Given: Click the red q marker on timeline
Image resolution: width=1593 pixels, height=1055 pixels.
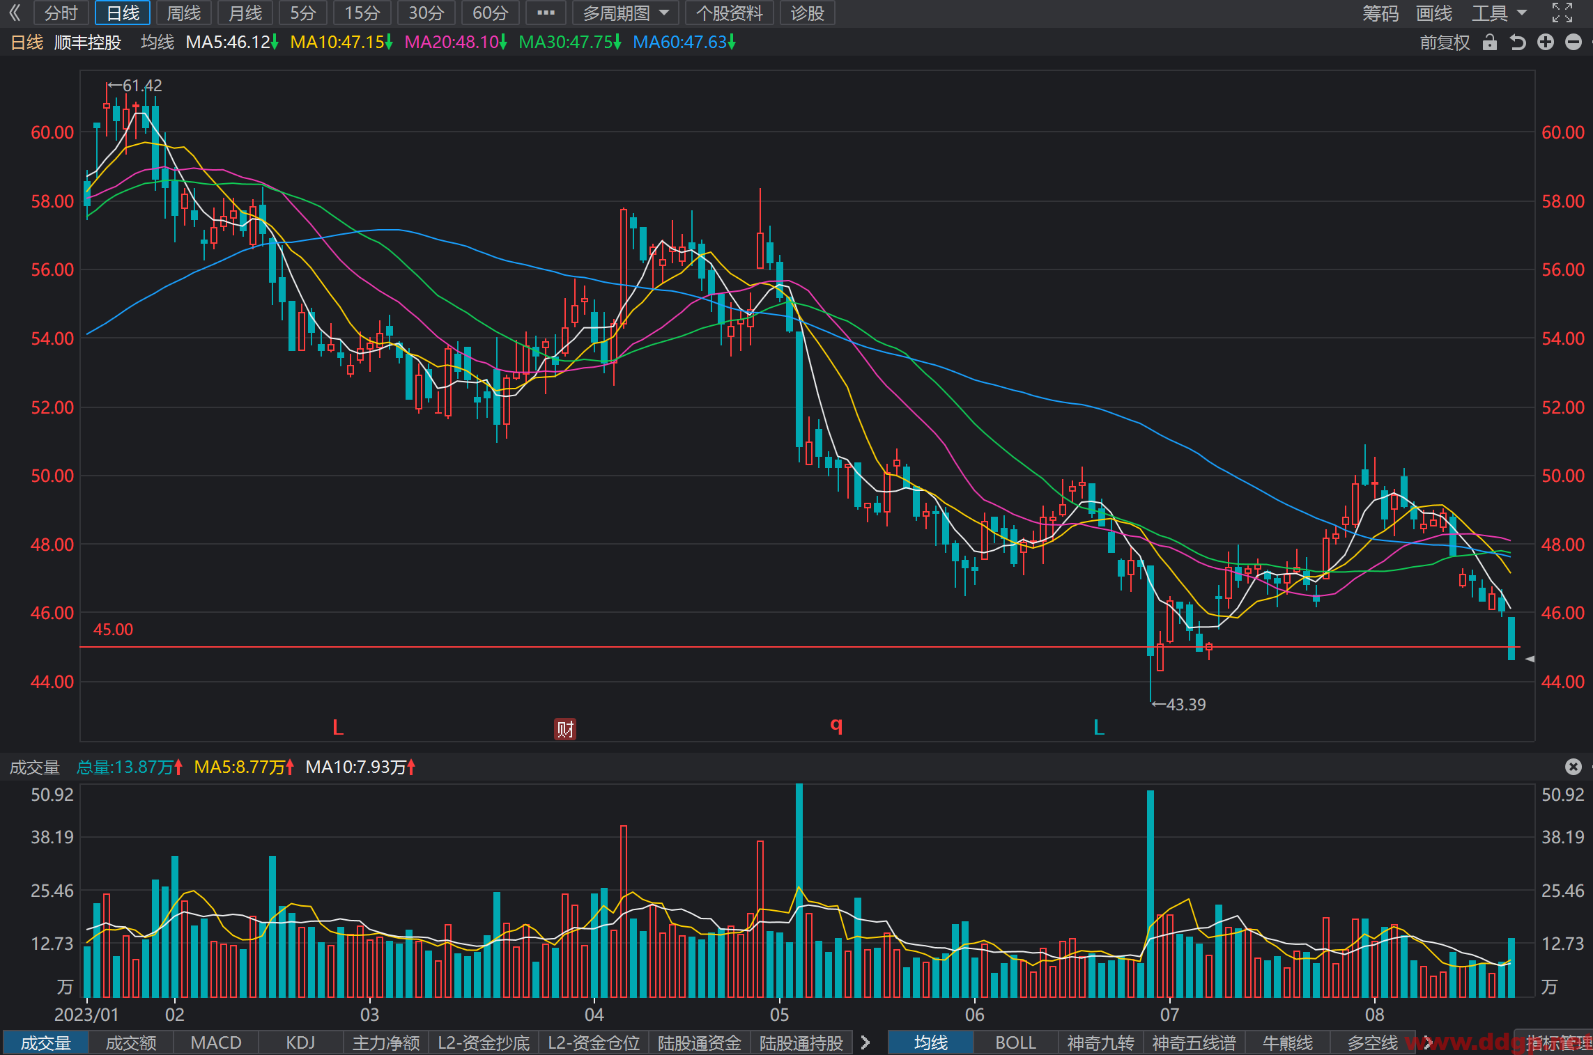Looking at the screenshot, I should click(x=837, y=726).
